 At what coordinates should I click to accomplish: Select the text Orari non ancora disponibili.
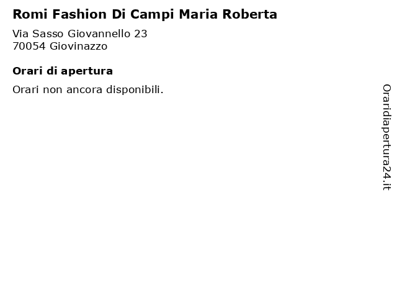[x=88, y=89]
